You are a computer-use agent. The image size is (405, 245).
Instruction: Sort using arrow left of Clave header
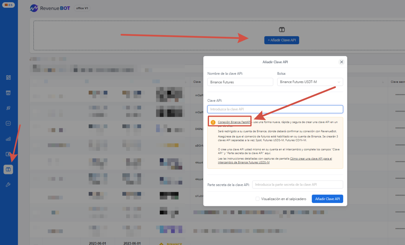click(x=186, y=82)
